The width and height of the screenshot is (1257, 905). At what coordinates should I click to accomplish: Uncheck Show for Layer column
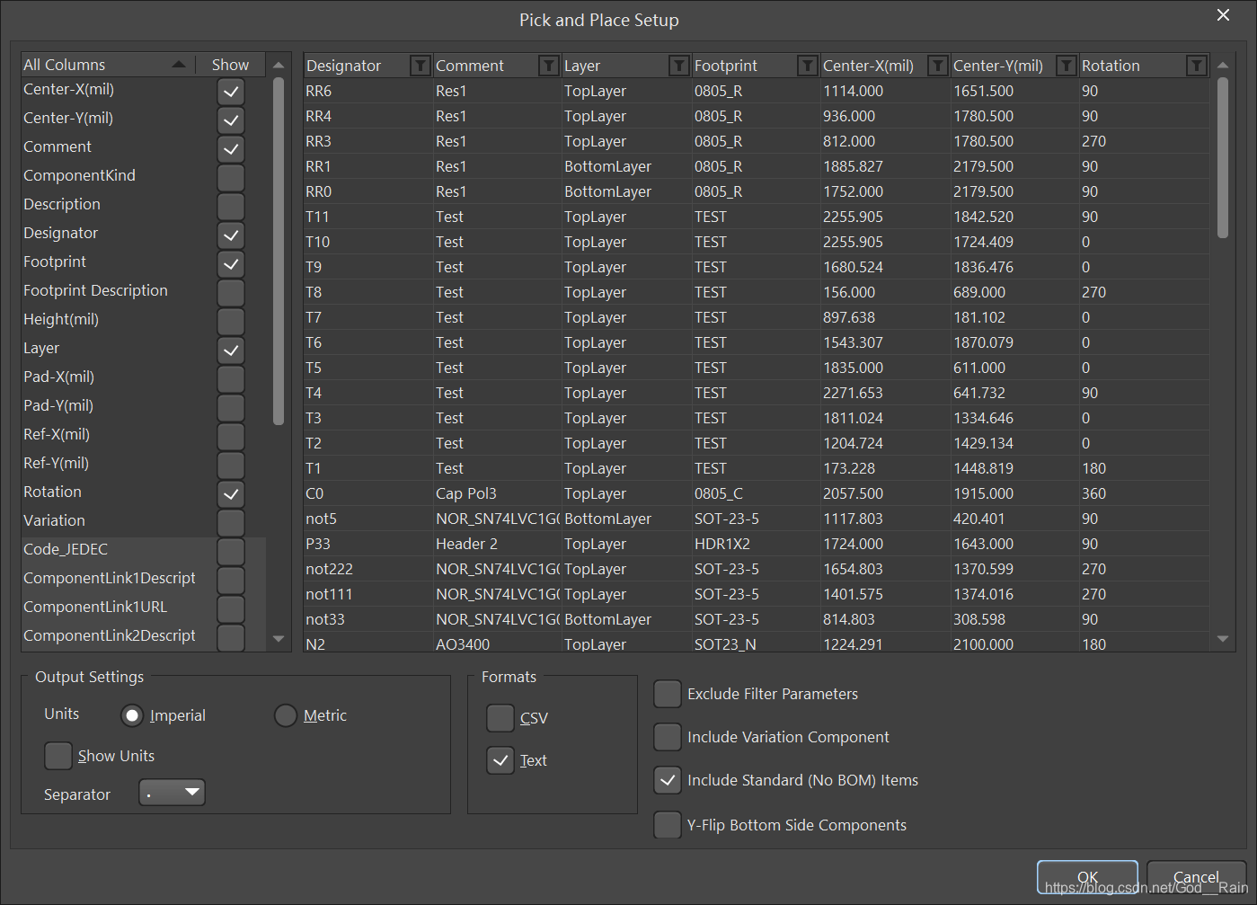click(x=231, y=350)
